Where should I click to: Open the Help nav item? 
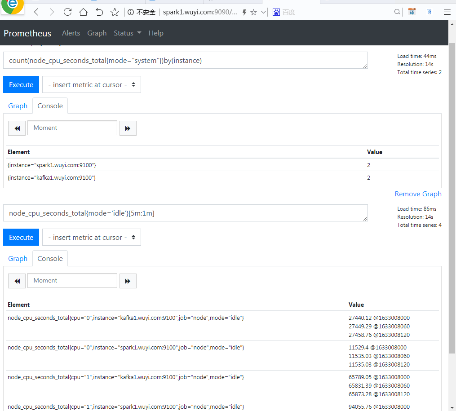pos(156,33)
